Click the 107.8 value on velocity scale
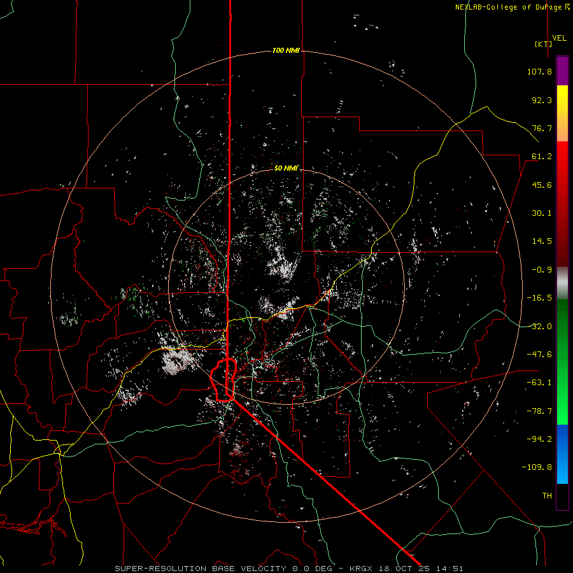 point(539,71)
